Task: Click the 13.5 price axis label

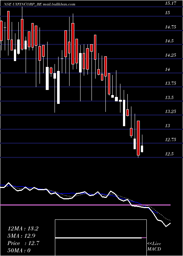Action: tap(169, 98)
